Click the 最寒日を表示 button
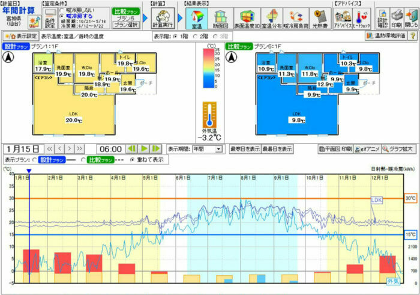420x295 pixels. pos(245,149)
